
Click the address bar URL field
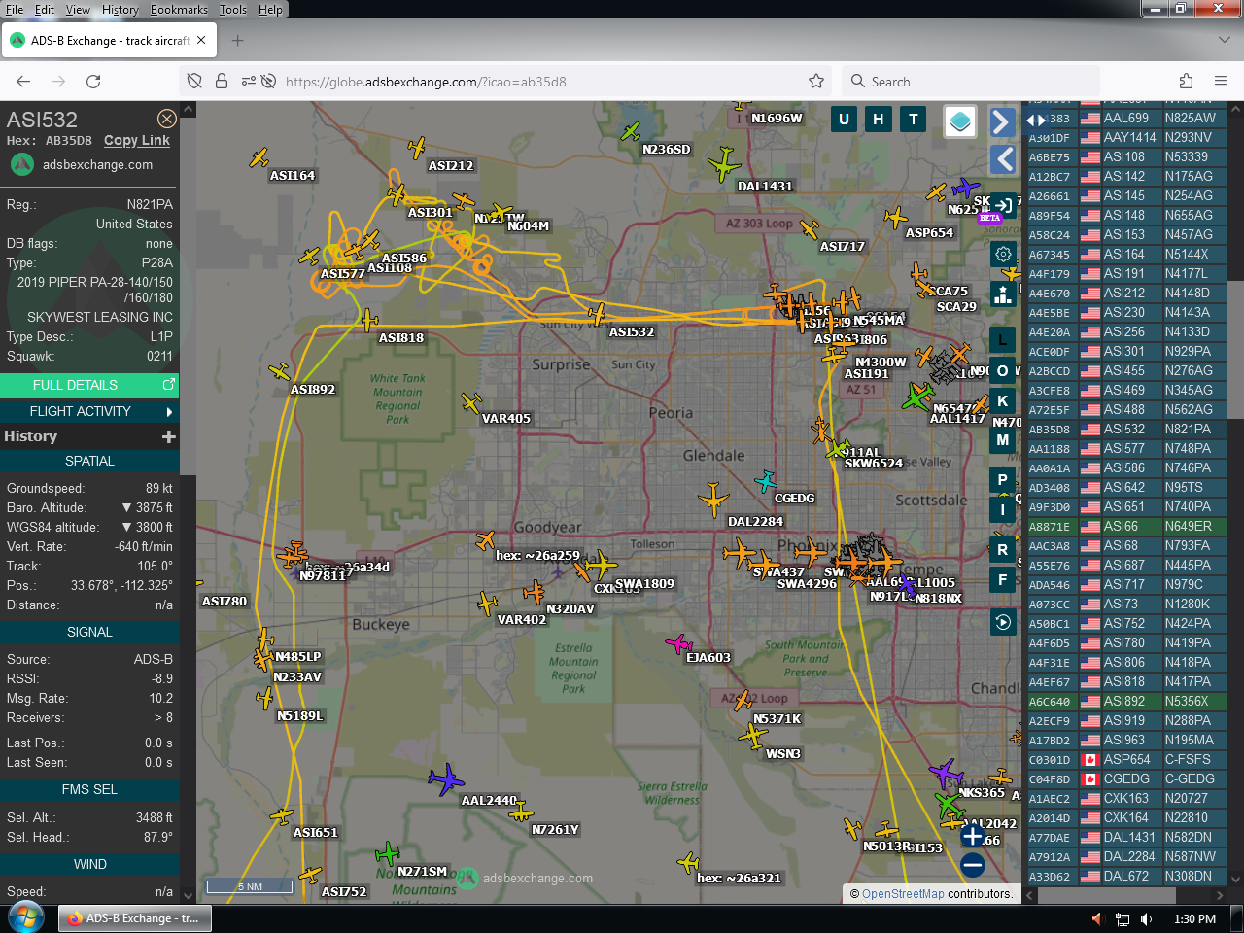539,82
